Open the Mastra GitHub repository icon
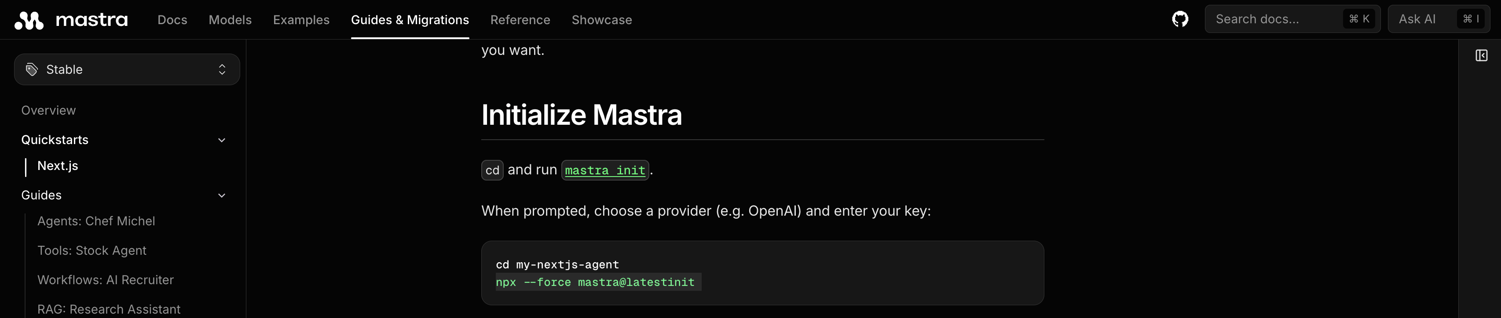 click(x=1180, y=19)
